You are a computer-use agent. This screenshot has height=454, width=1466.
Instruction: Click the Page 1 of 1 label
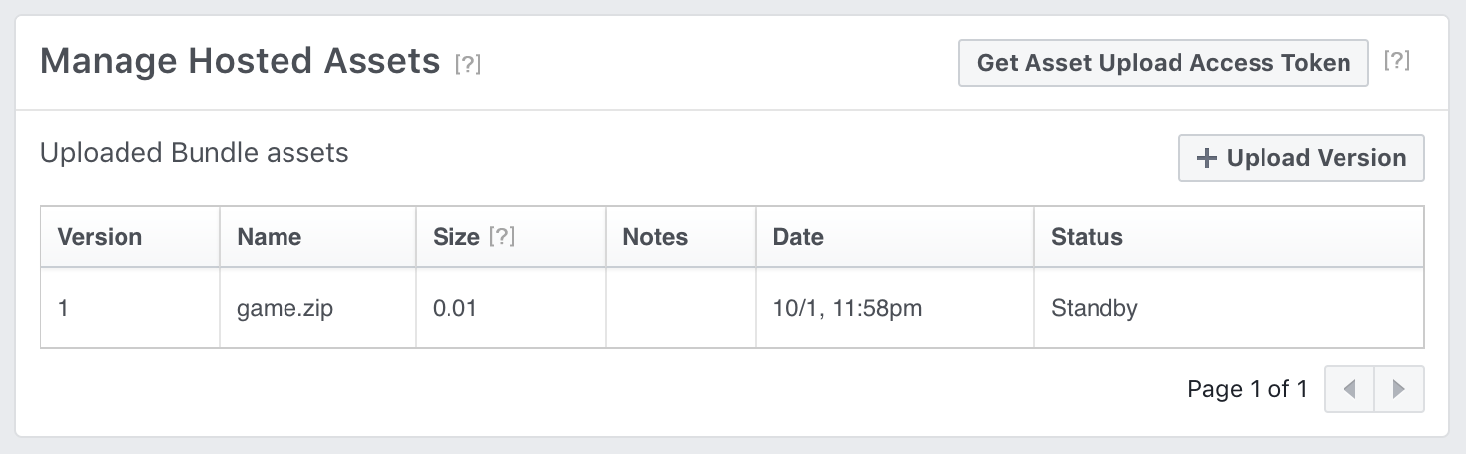[x=1248, y=389]
